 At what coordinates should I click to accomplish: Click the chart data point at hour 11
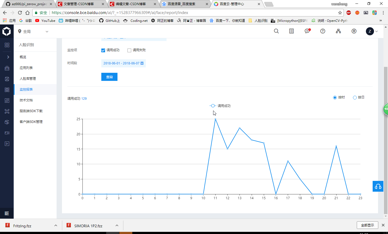click(215, 119)
